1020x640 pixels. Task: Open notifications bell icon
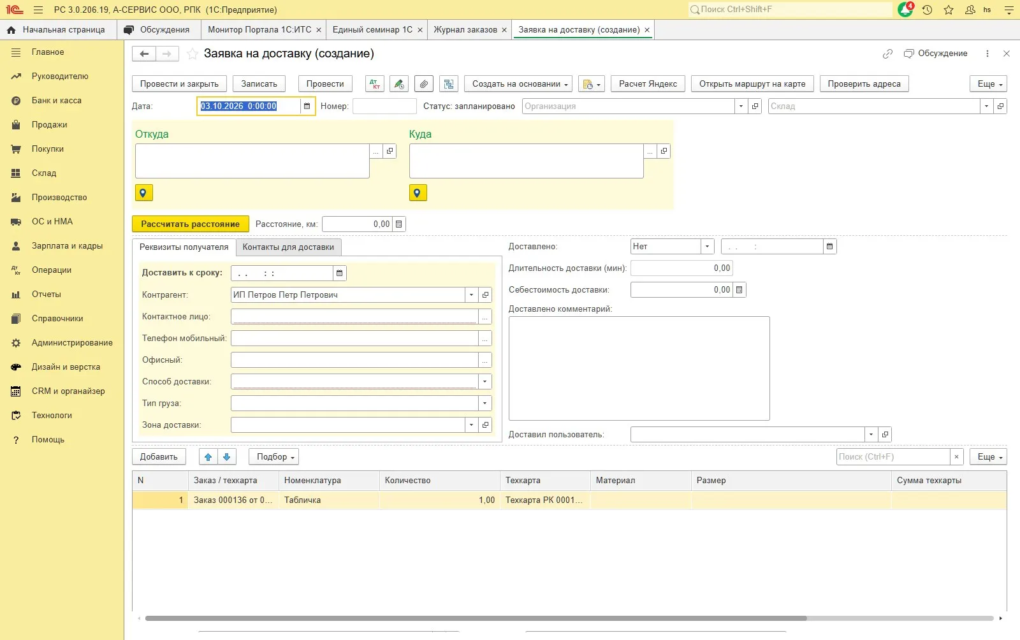pyautogui.click(x=905, y=10)
